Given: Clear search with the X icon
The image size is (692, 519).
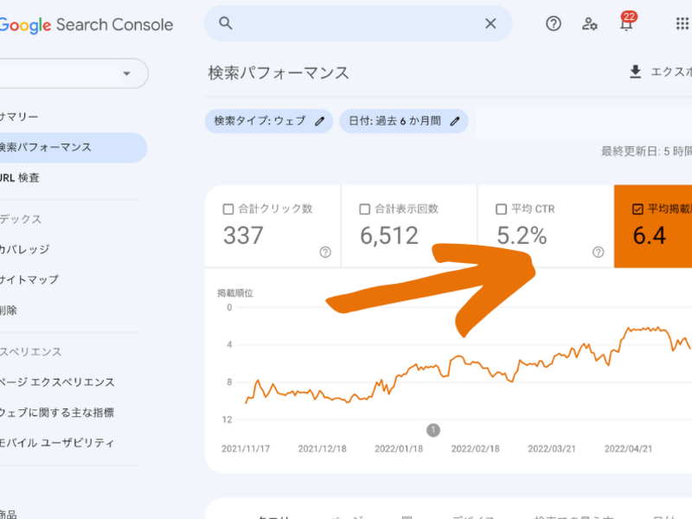Looking at the screenshot, I should click(490, 24).
